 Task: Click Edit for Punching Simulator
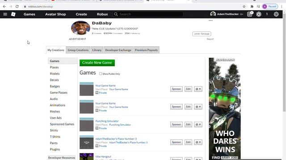coord(188,124)
